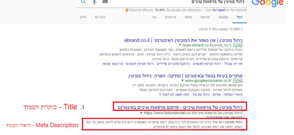
Task: Click the www.googleyourname.co.il green URL text
Action: (208, 81)
